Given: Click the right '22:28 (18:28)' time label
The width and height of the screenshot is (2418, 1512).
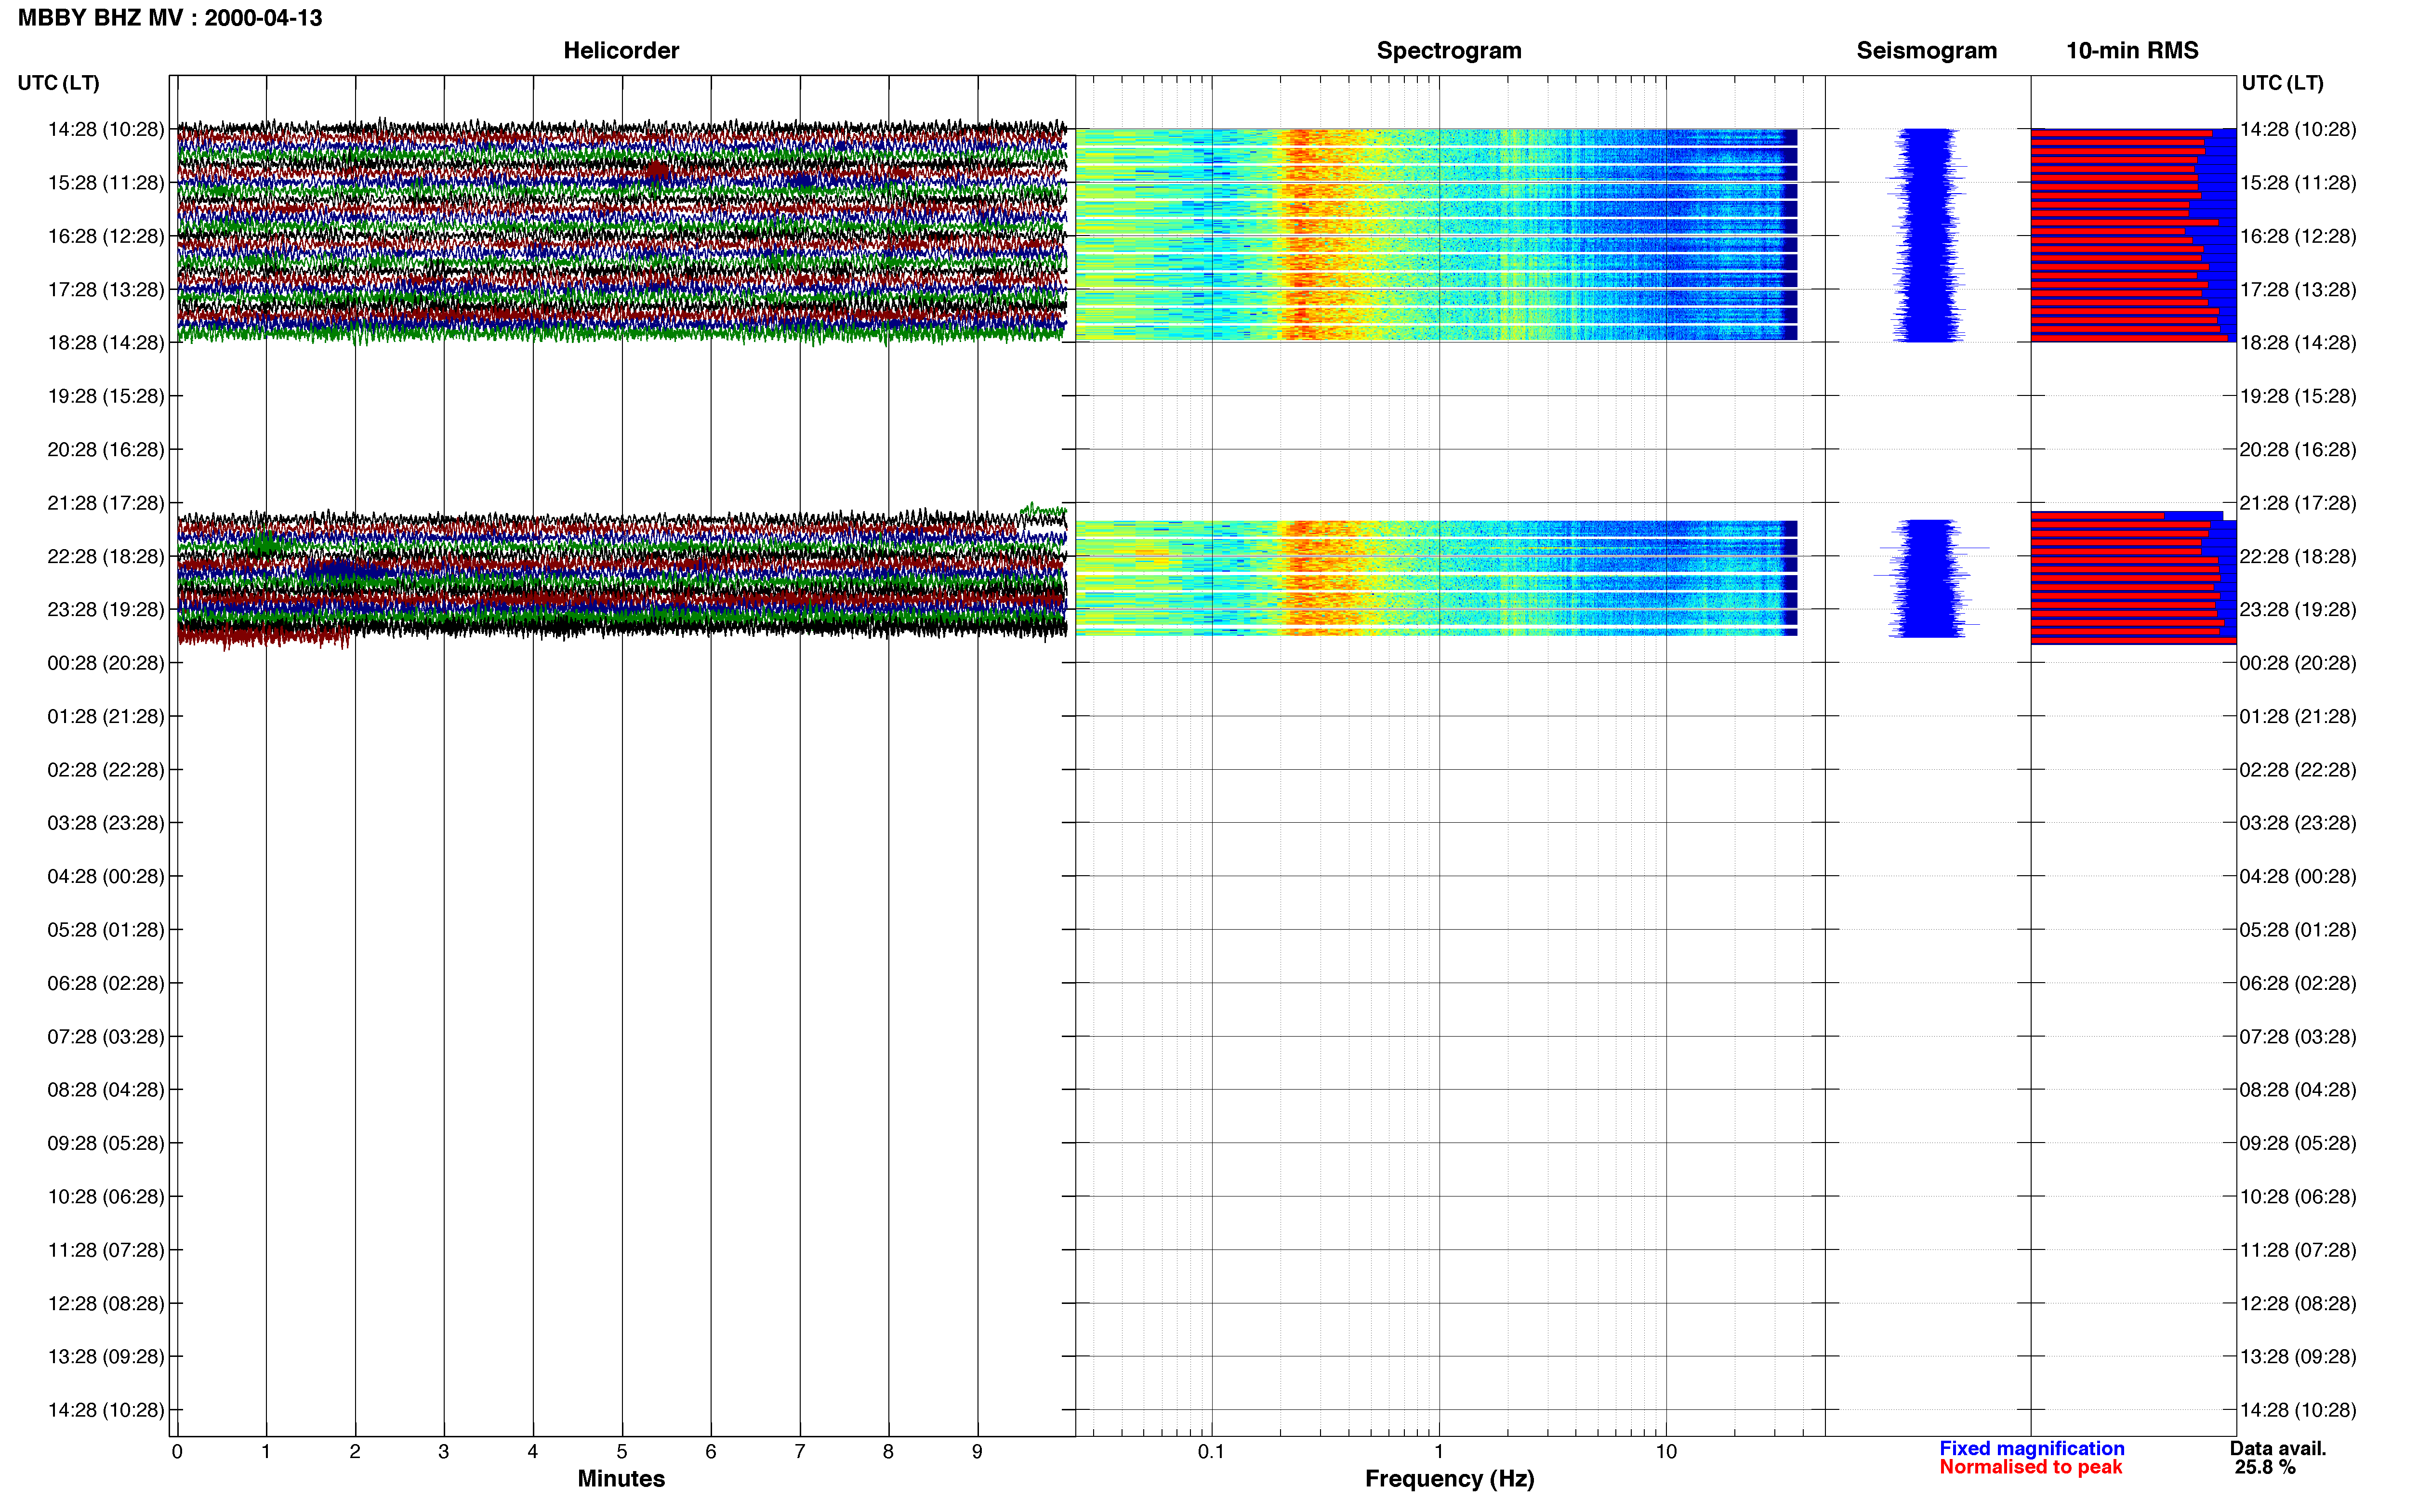Looking at the screenshot, I should pyautogui.click(x=2298, y=556).
